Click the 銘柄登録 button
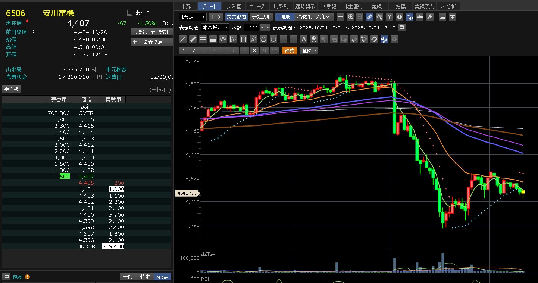 152,42
